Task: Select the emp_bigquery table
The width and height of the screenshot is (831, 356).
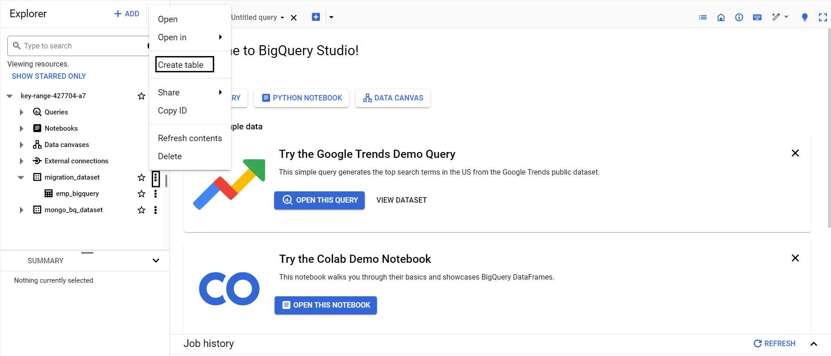Action: point(77,194)
